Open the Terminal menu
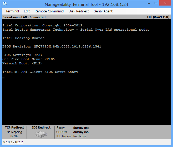This screenshot has width=173, height=147. 12,11
